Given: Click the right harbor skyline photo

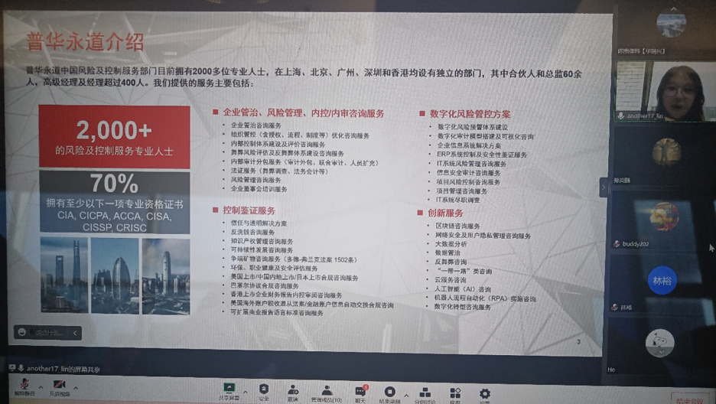Looking at the screenshot, I should [166, 277].
